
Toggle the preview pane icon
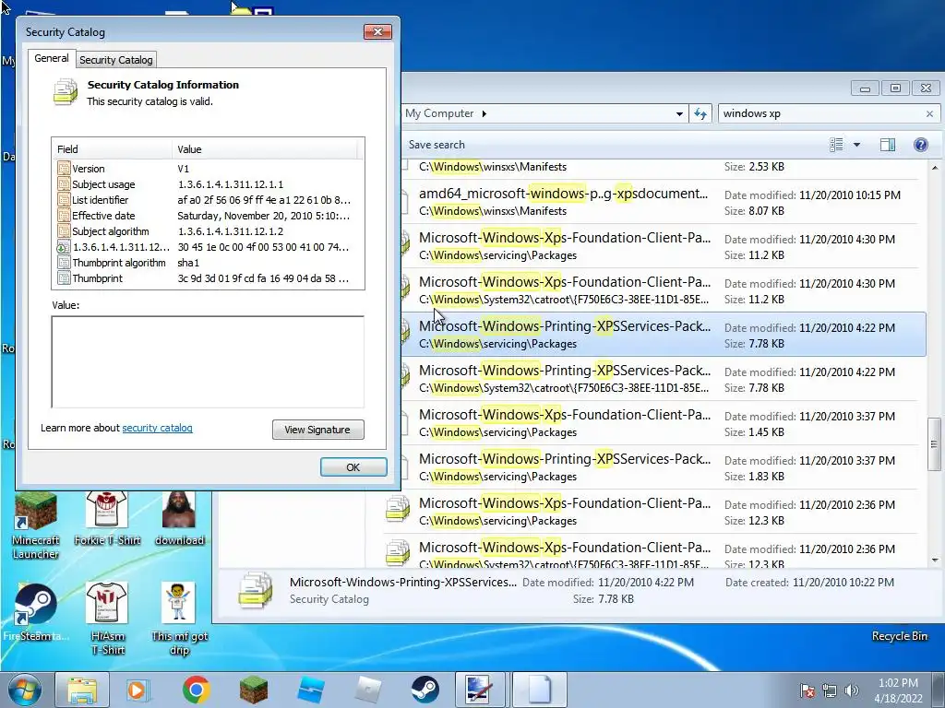pyautogui.click(x=887, y=145)
